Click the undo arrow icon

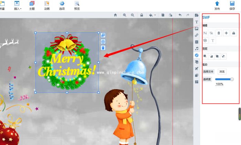point(180,15)
